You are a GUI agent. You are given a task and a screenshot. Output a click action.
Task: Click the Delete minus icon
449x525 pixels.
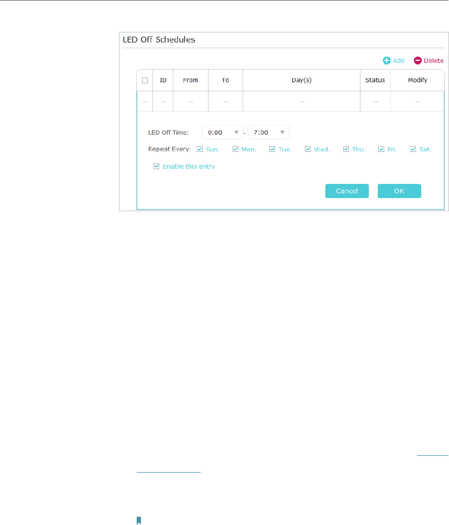click(418, 61)
